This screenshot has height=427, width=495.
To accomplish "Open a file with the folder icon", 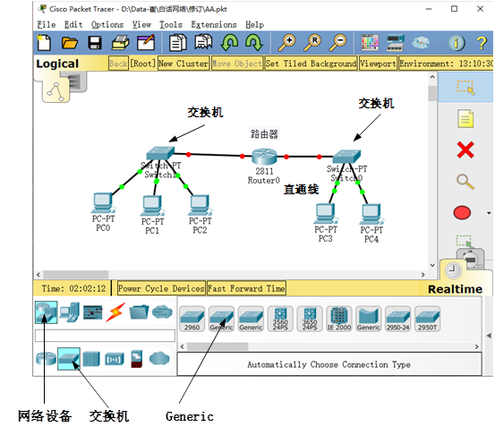I will (x=70, y=43).
